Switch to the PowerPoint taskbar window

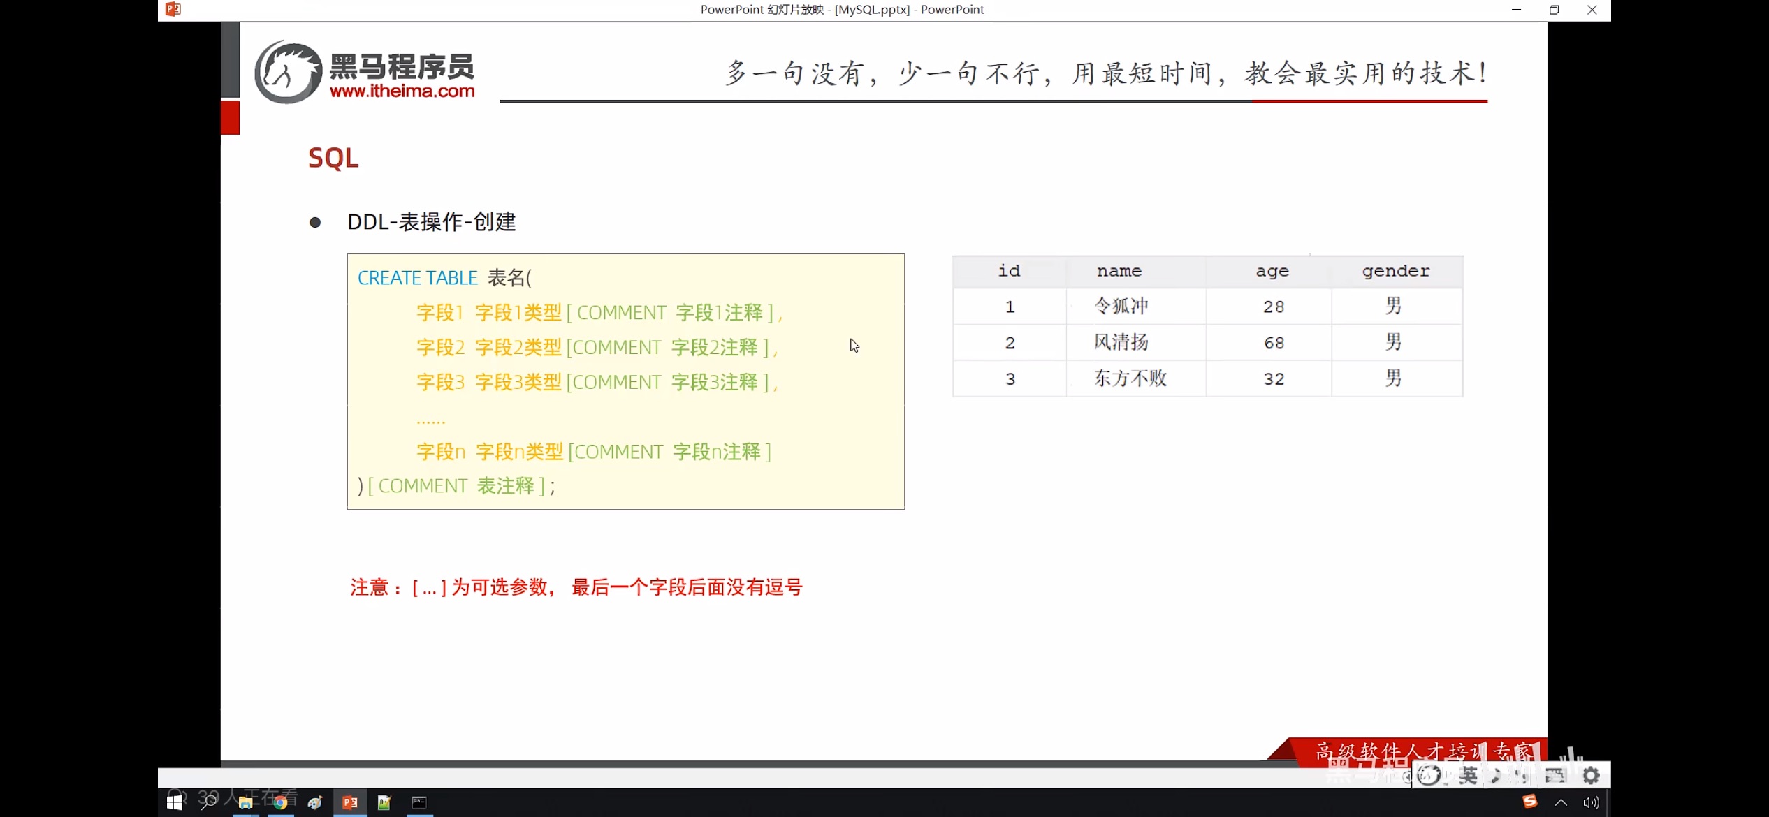(x=349, y=802)
